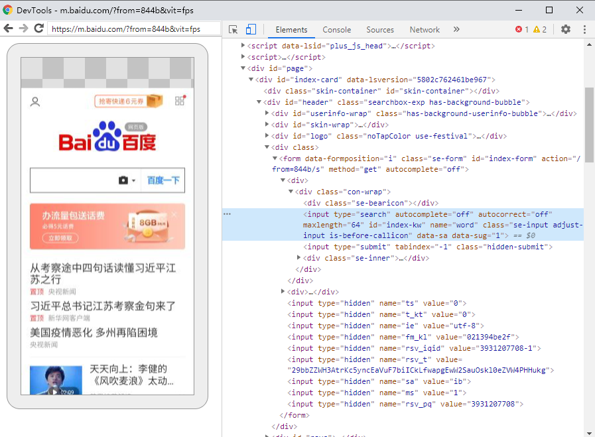Click the yellow warning count indicator
Screen dimensions: 595x437
pyautogui.click(x=539, y=29)
